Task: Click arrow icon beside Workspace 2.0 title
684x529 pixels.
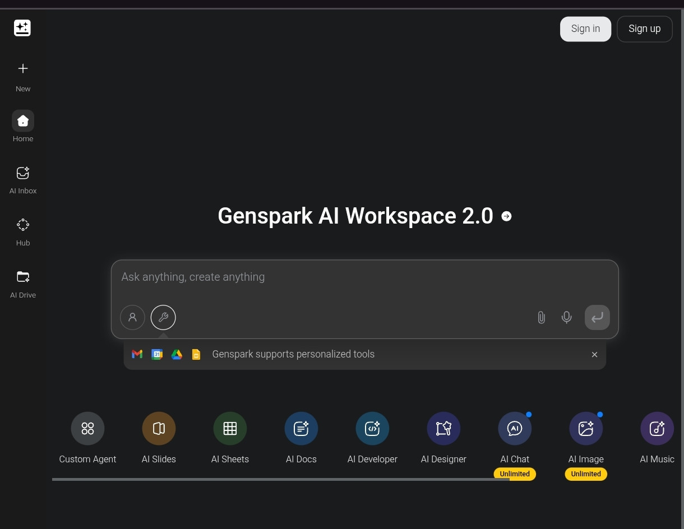Action: 506,216
